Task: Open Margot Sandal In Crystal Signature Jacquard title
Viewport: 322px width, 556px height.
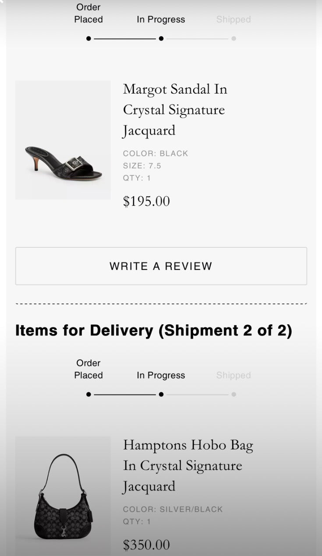Action: pyautogui.click(x=175, y=109)
